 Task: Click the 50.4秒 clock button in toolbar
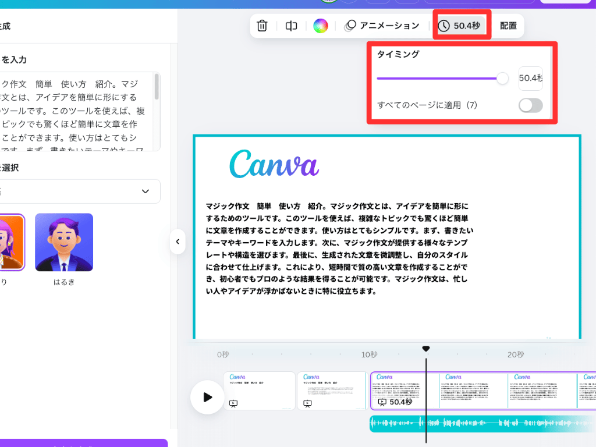(x=460, y=26)
